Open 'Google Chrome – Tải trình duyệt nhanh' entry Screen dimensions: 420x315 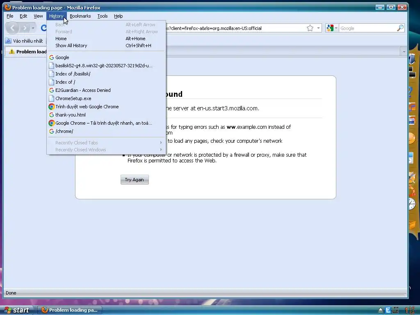(x=106, y=123)
